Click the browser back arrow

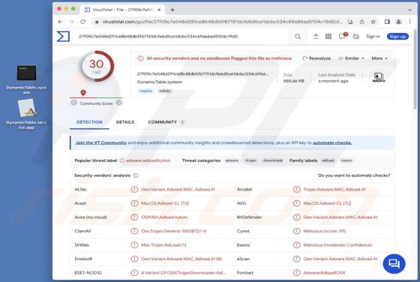pos(60,22)
